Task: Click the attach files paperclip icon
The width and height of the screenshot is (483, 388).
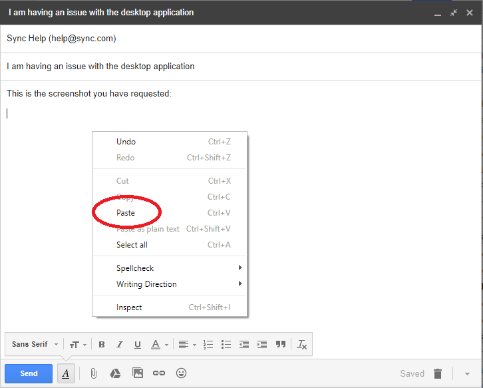Action: tap(94, 373)
